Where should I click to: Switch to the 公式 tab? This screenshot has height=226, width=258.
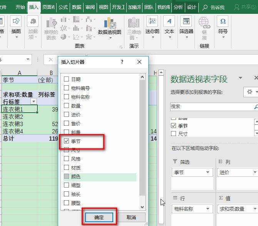coord(63,7)
